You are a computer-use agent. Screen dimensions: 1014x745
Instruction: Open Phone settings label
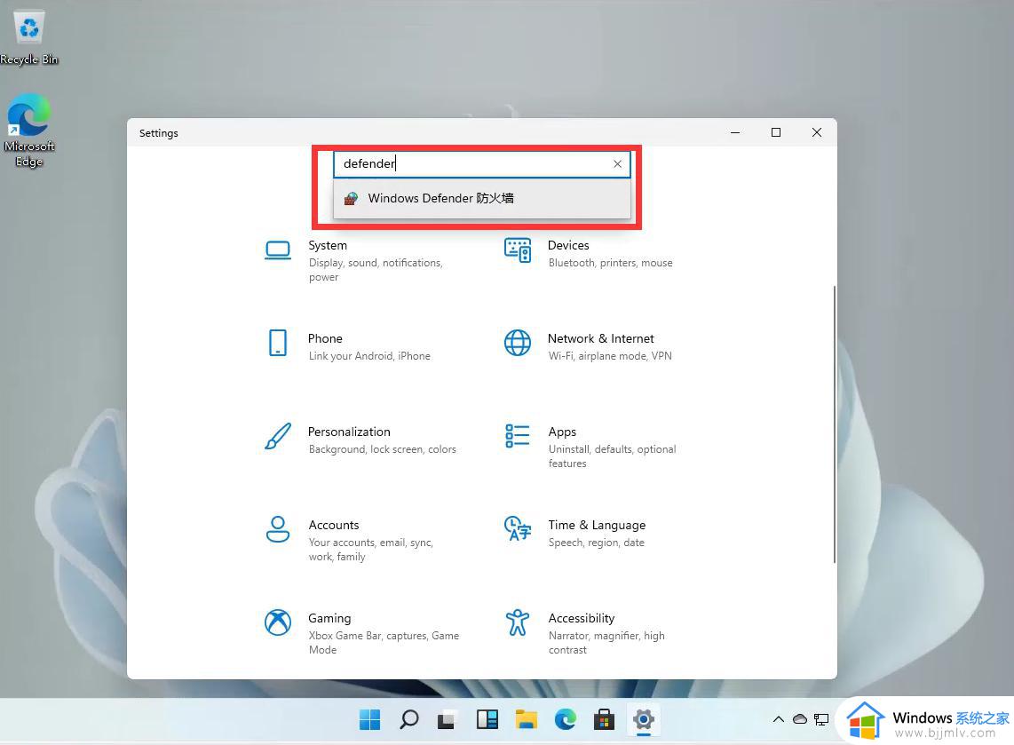pos(325,338)
